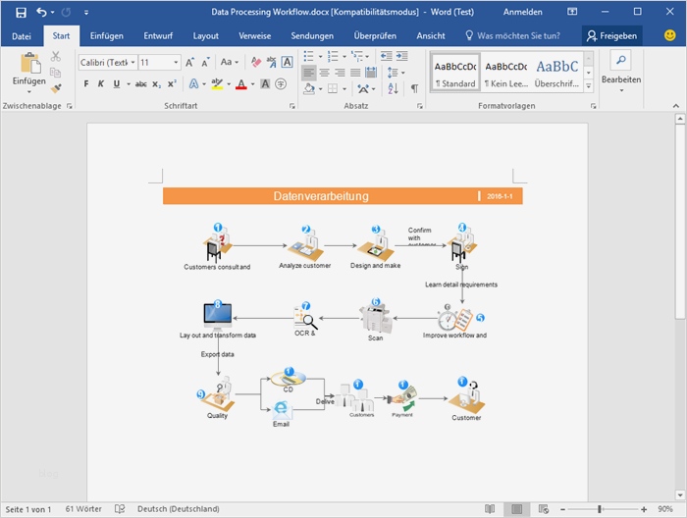The height and width of the screenshot is (518, 687).
Task: Click the Save disk icon
Action: point(21,12)
